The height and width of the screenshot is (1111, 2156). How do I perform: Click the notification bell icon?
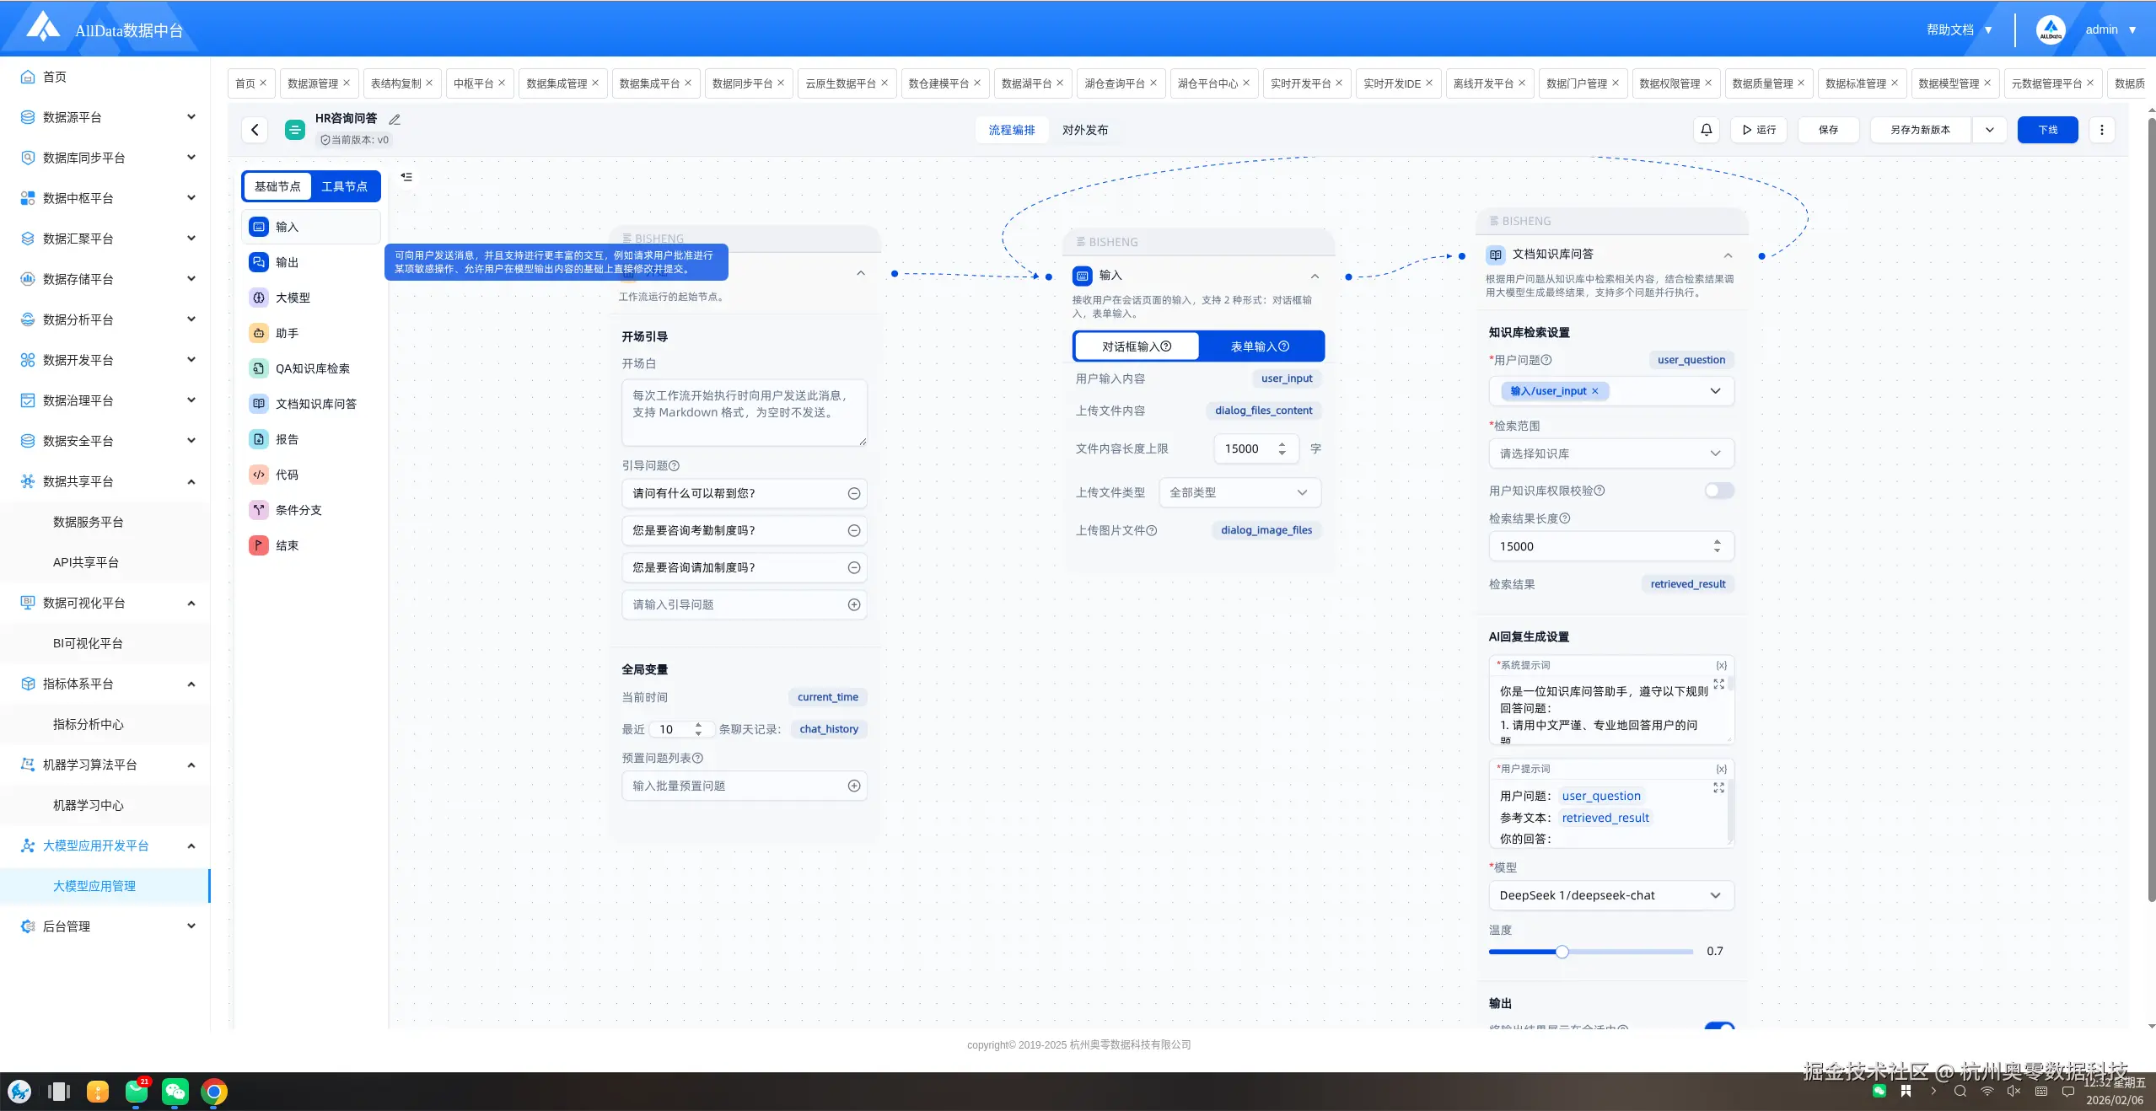point(1706,130)
